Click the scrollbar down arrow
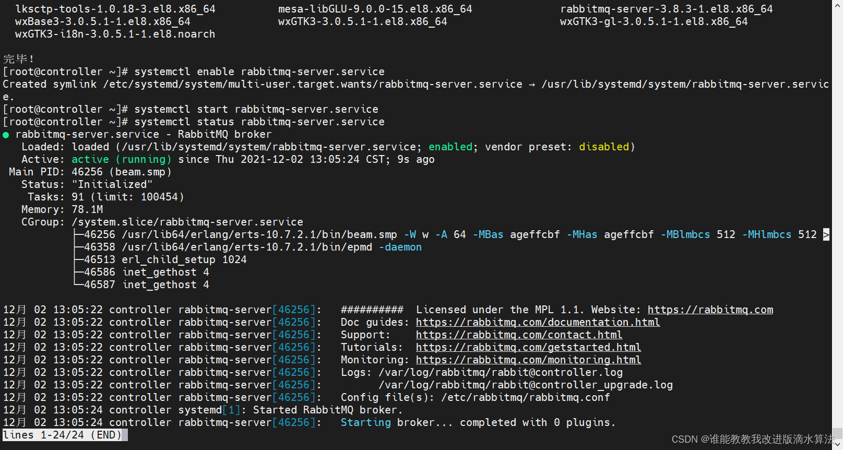This screenshot has height=450, width=843. point(837,445)
